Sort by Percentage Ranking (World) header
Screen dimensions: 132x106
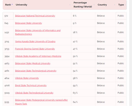[x=83, y=5]
